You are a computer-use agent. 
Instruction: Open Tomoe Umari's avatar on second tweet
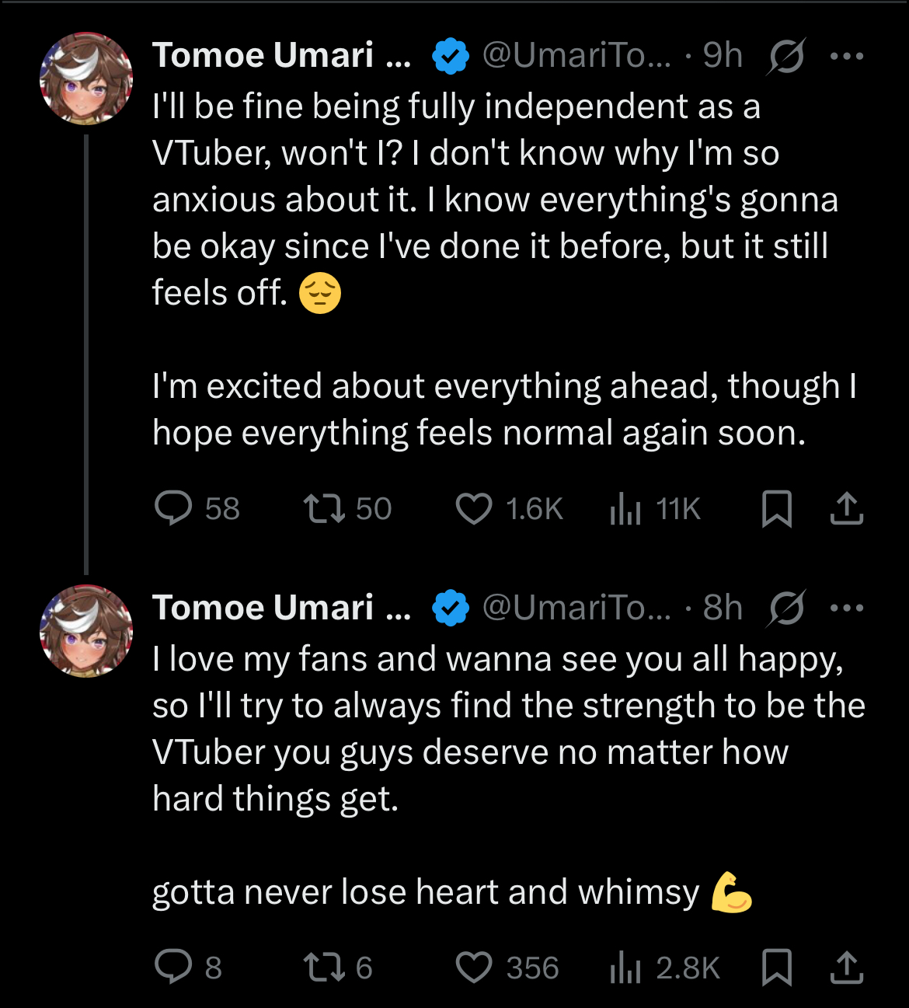(x=86, y=630)
